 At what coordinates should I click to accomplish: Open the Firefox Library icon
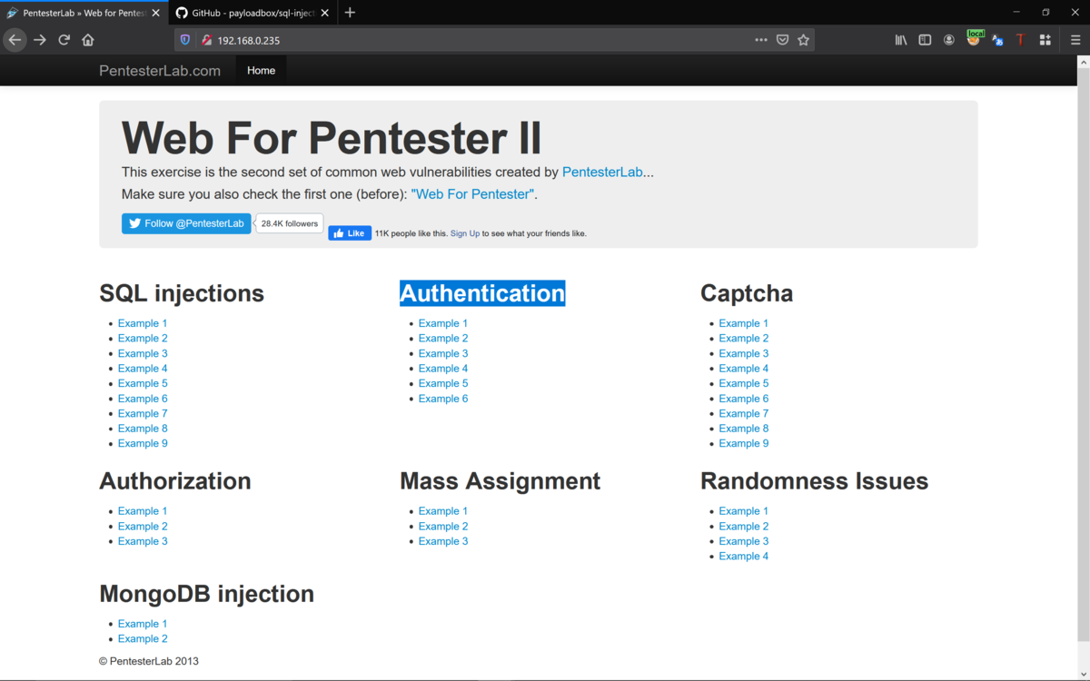(x=901, y=40)
